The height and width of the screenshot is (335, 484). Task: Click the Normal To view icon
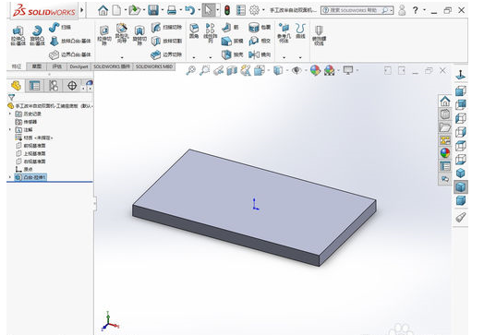(461, 75)
